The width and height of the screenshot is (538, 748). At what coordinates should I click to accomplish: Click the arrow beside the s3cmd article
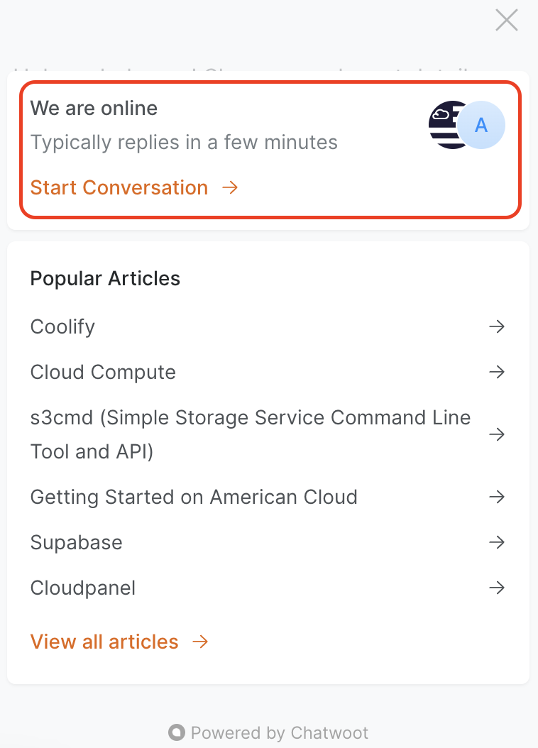497,434
